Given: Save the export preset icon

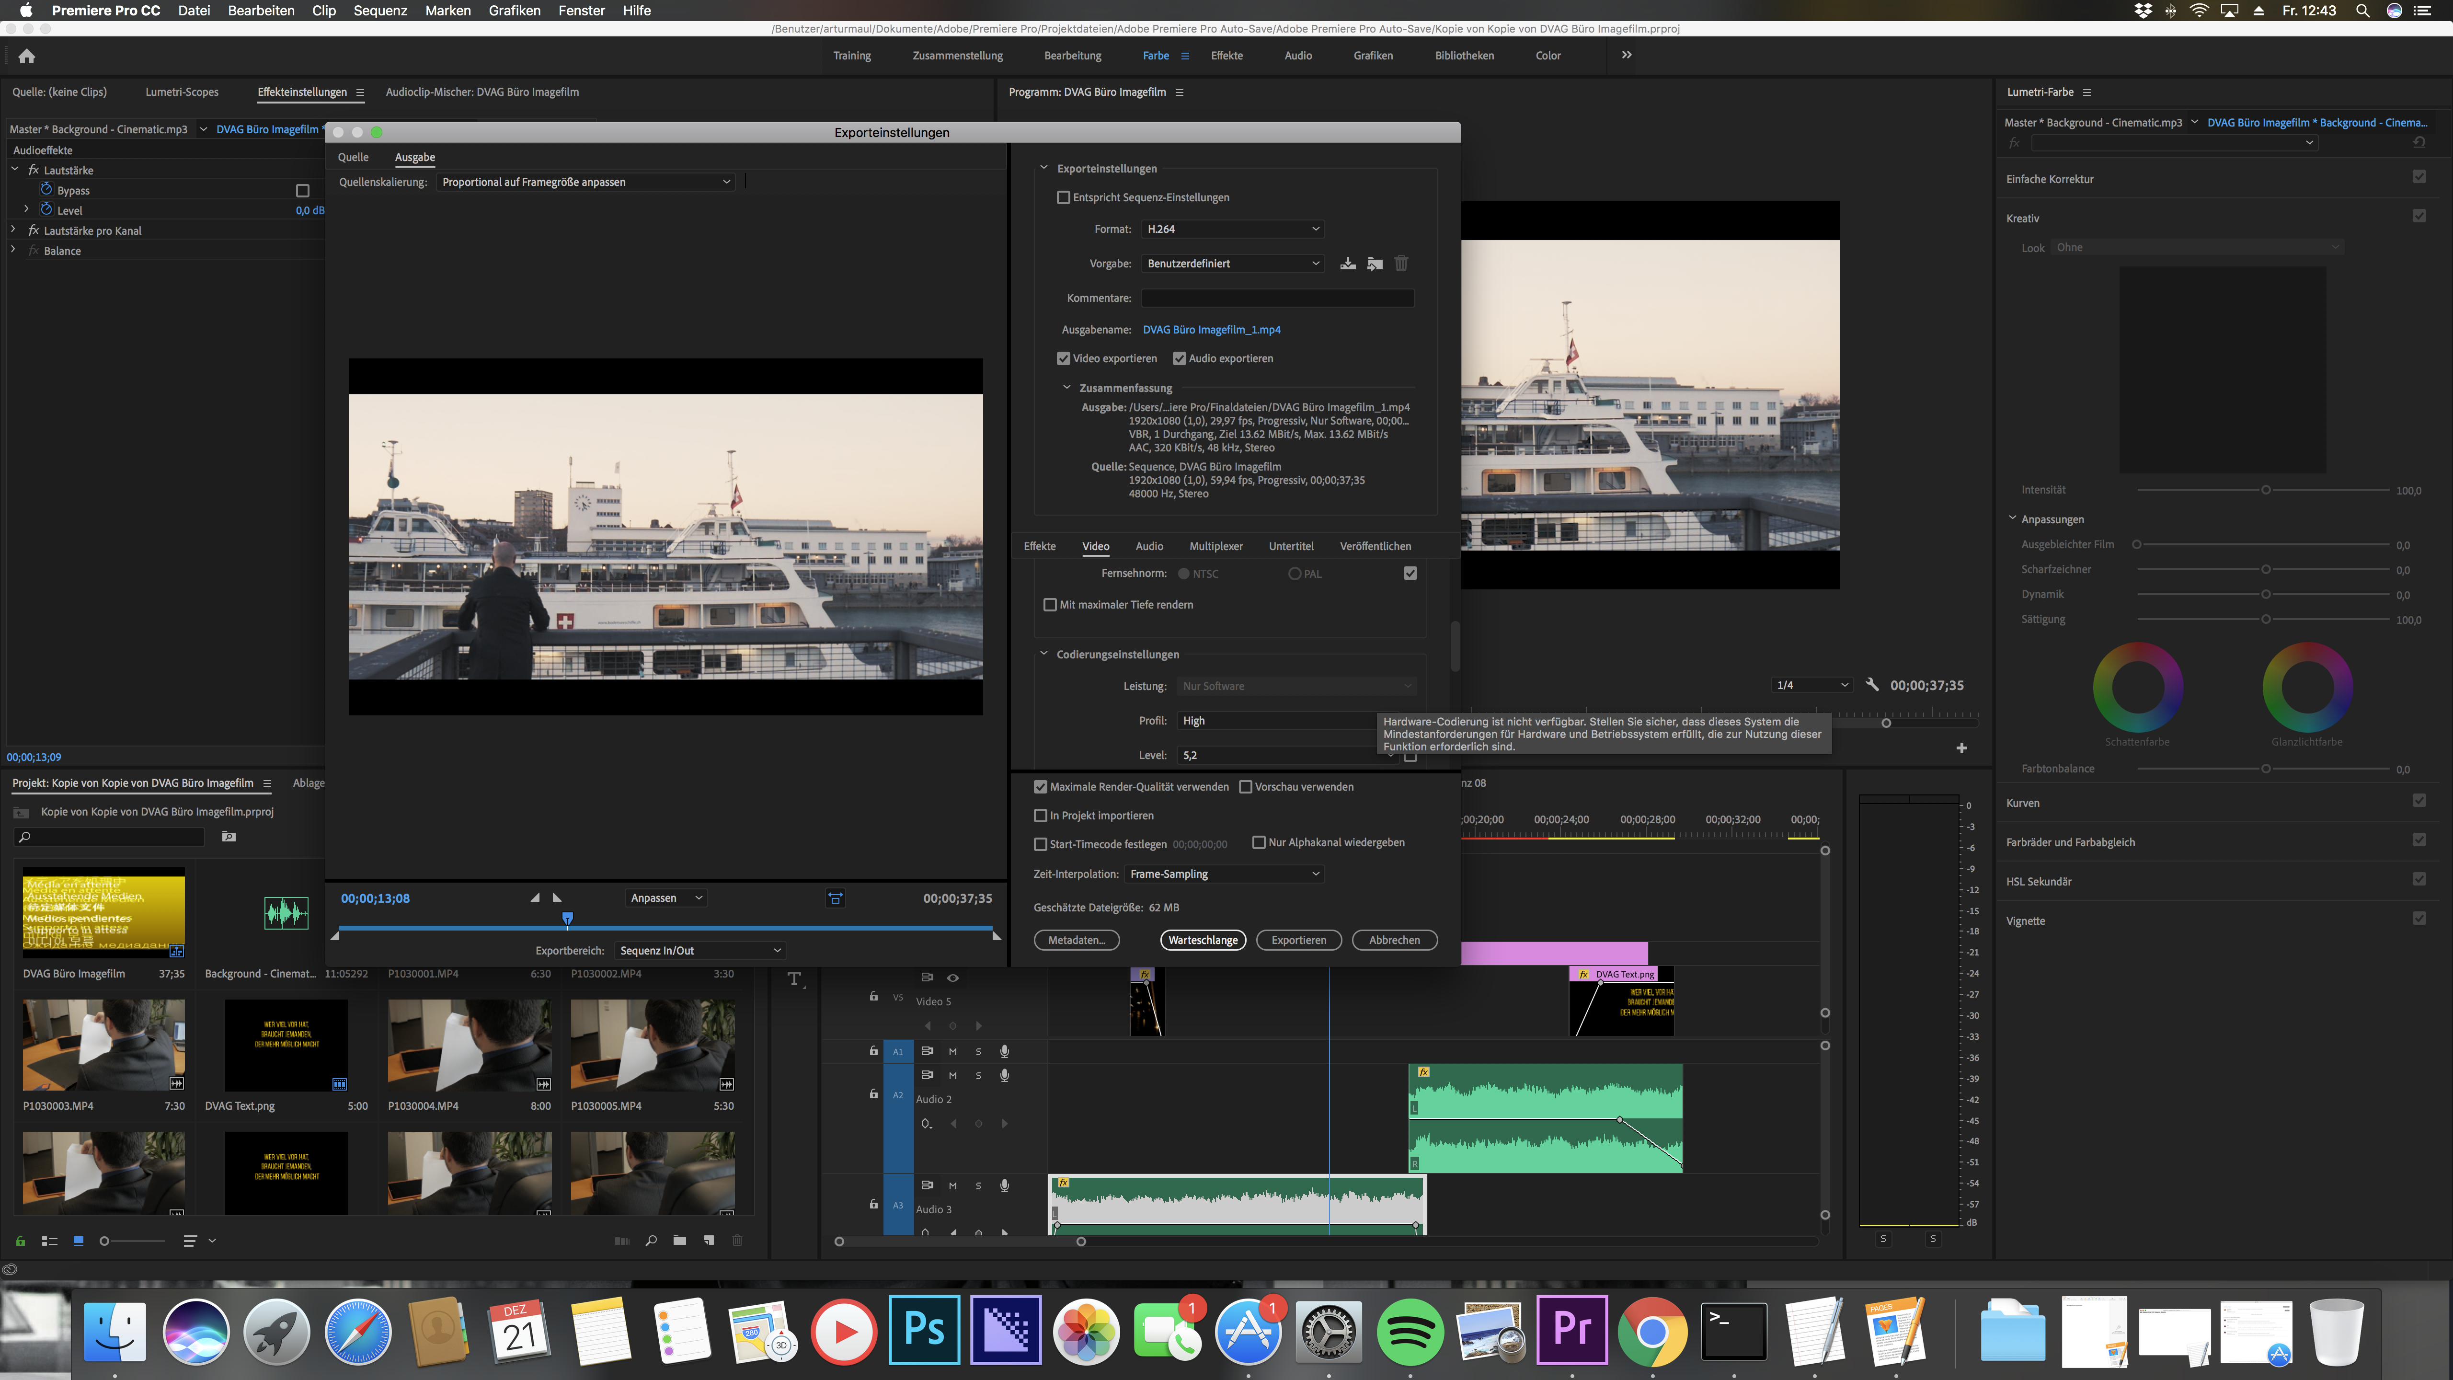Looking at the screenshot, I should 1347,264.
